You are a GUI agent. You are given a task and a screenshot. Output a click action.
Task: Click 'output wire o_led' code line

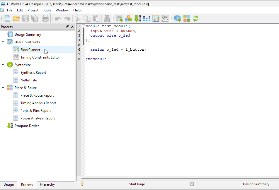(110, 35)
